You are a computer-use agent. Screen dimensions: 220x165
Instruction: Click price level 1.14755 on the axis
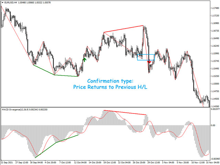[215, 91]
